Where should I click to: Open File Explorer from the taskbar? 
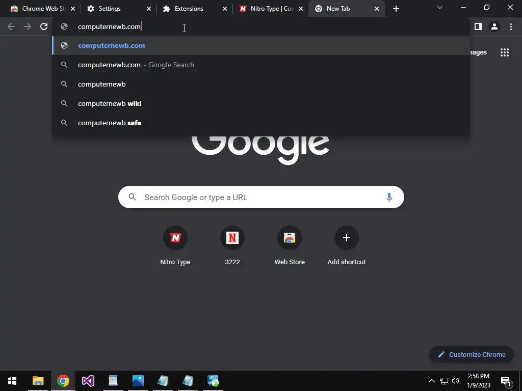38,381
